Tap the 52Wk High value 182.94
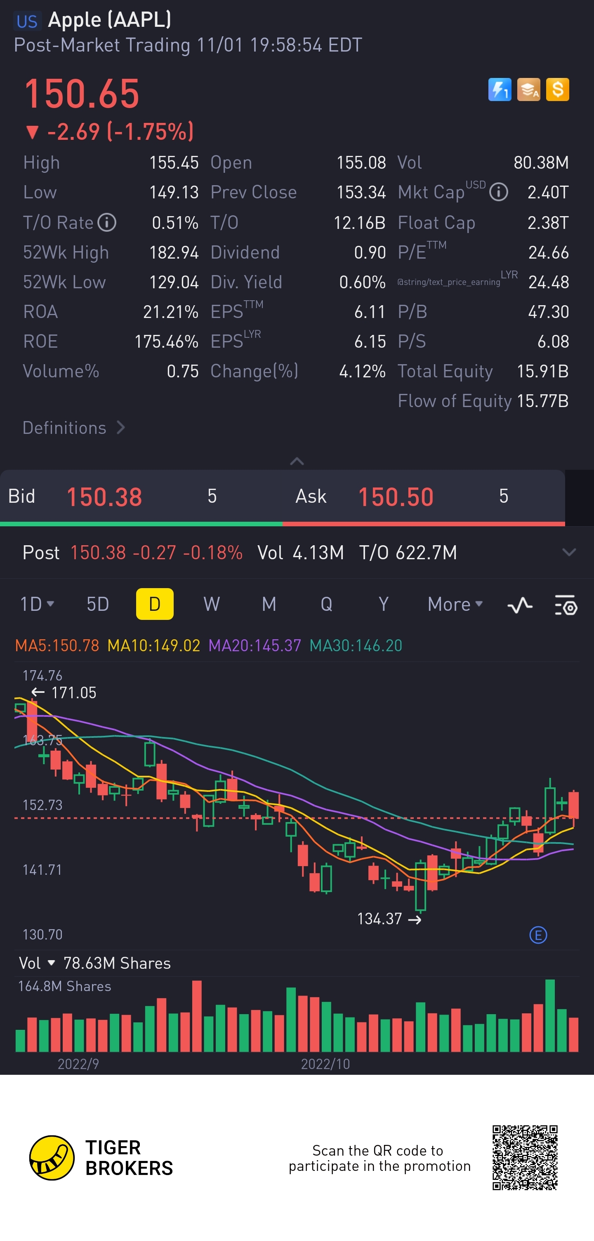Viewport: 594px width, 1241px height. pos(174,252)
